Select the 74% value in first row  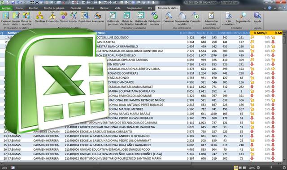pos(267,38)
